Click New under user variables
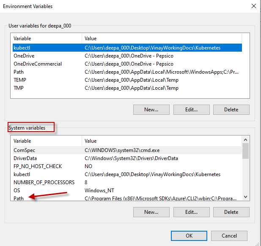The image size is (261, 246). 151,110
